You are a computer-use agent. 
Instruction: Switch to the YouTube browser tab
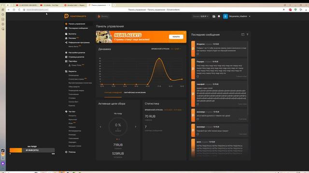click(x=50, y=5)
